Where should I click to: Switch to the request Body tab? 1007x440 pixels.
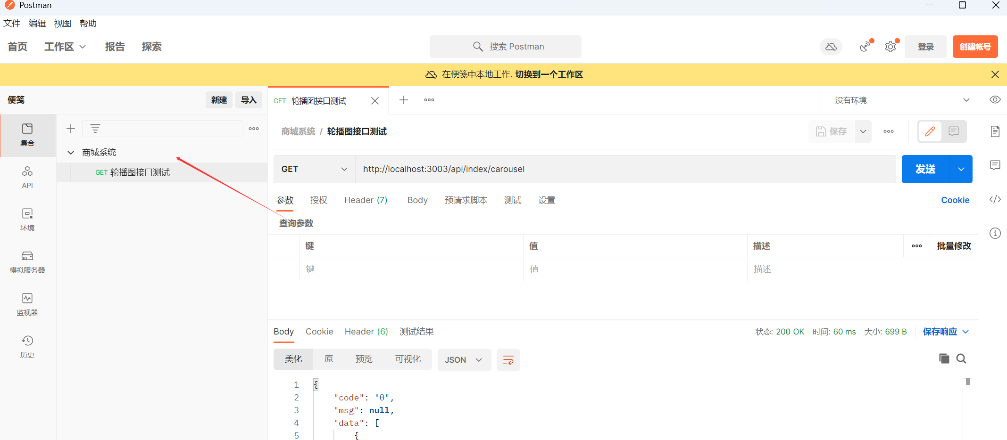coord(417,200)
